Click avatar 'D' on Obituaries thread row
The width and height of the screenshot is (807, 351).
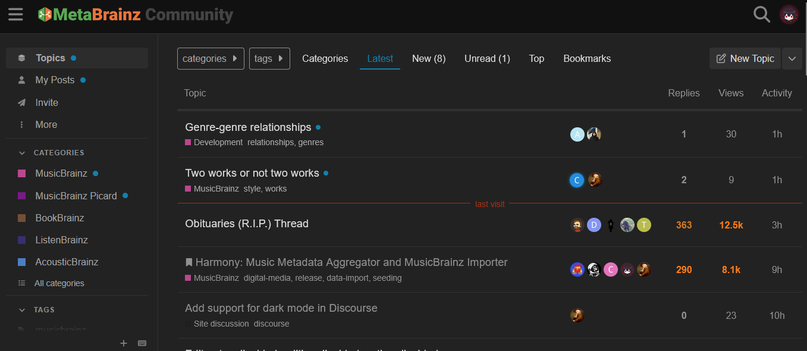click(594, 225)
